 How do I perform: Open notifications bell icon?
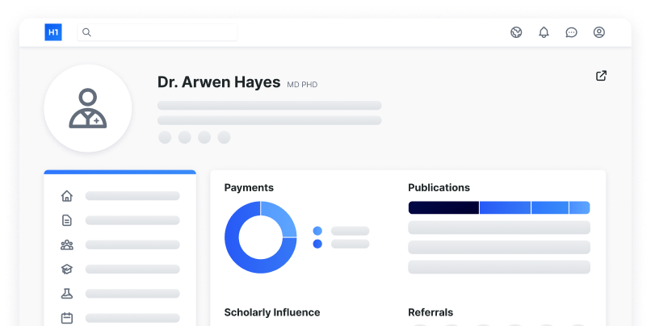(544, 32)
